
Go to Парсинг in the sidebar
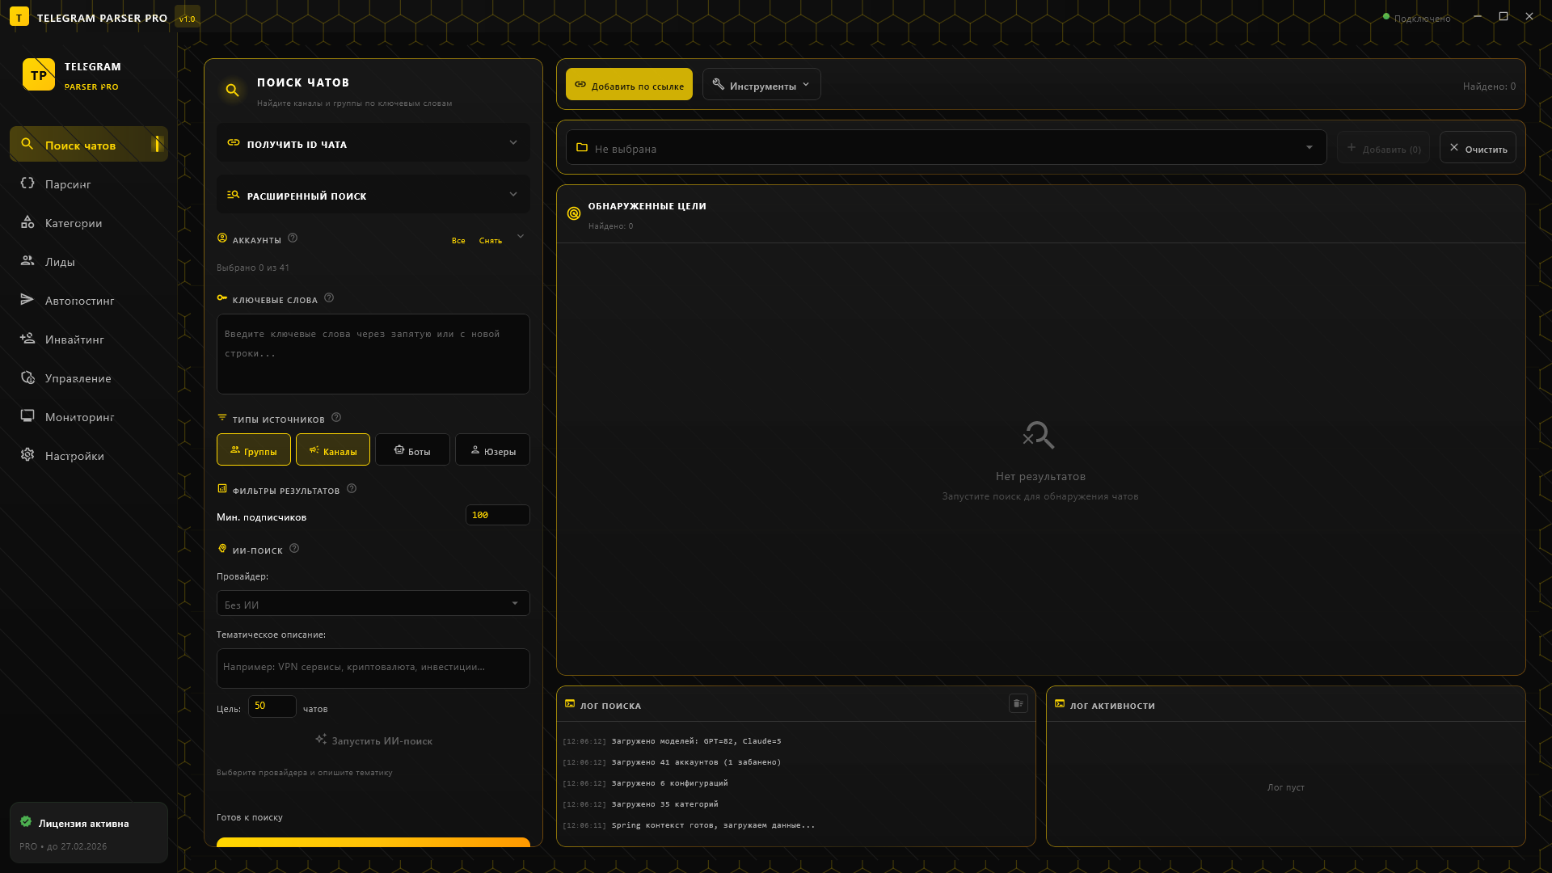(68, 184)
